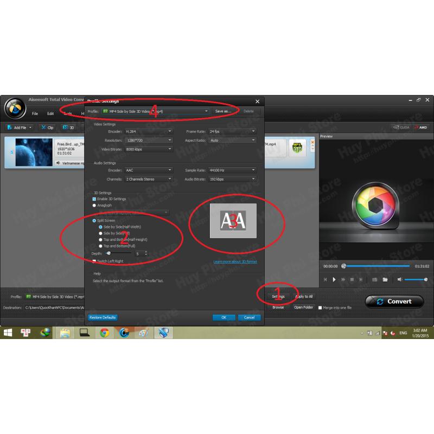Open the Channels 2 Channels Stereo dropdown
Screen dimensions: 434x434
tap(149, 179)
